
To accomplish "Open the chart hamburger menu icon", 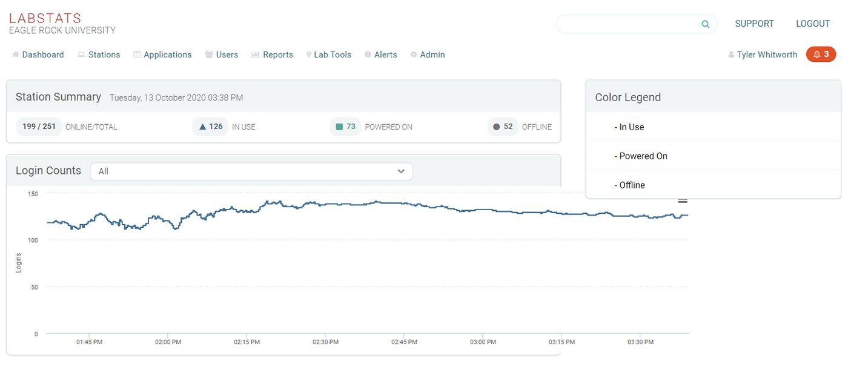I will 683,201.
